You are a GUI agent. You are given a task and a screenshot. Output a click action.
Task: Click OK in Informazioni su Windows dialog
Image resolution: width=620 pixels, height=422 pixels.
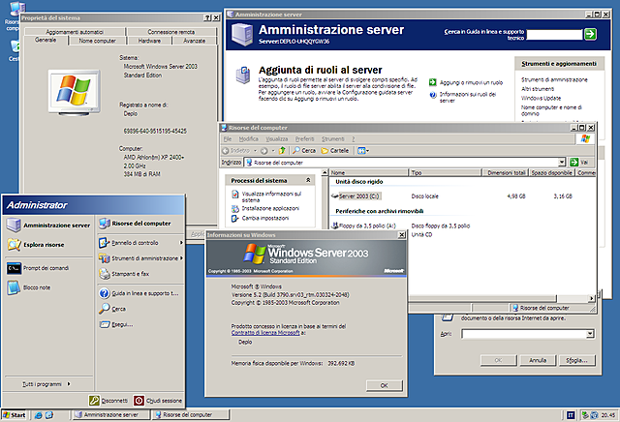click(x=384, y=385)
